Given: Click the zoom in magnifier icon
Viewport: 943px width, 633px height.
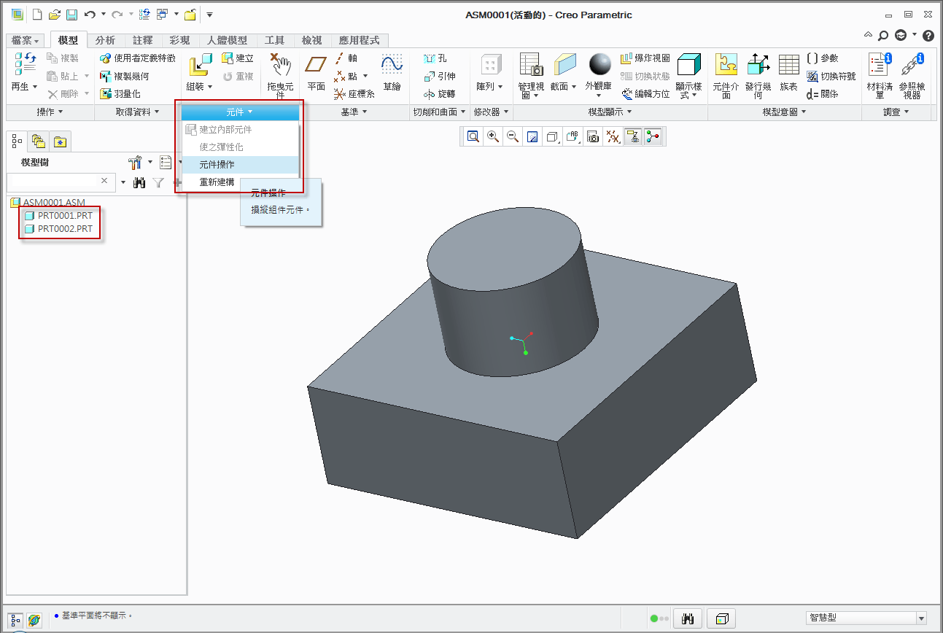Looking at the screenshot, I should click(493, 136).
